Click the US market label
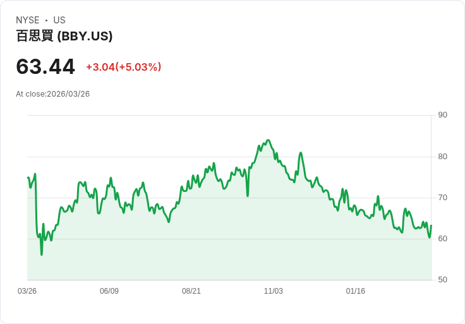 [x=59, y=20]
